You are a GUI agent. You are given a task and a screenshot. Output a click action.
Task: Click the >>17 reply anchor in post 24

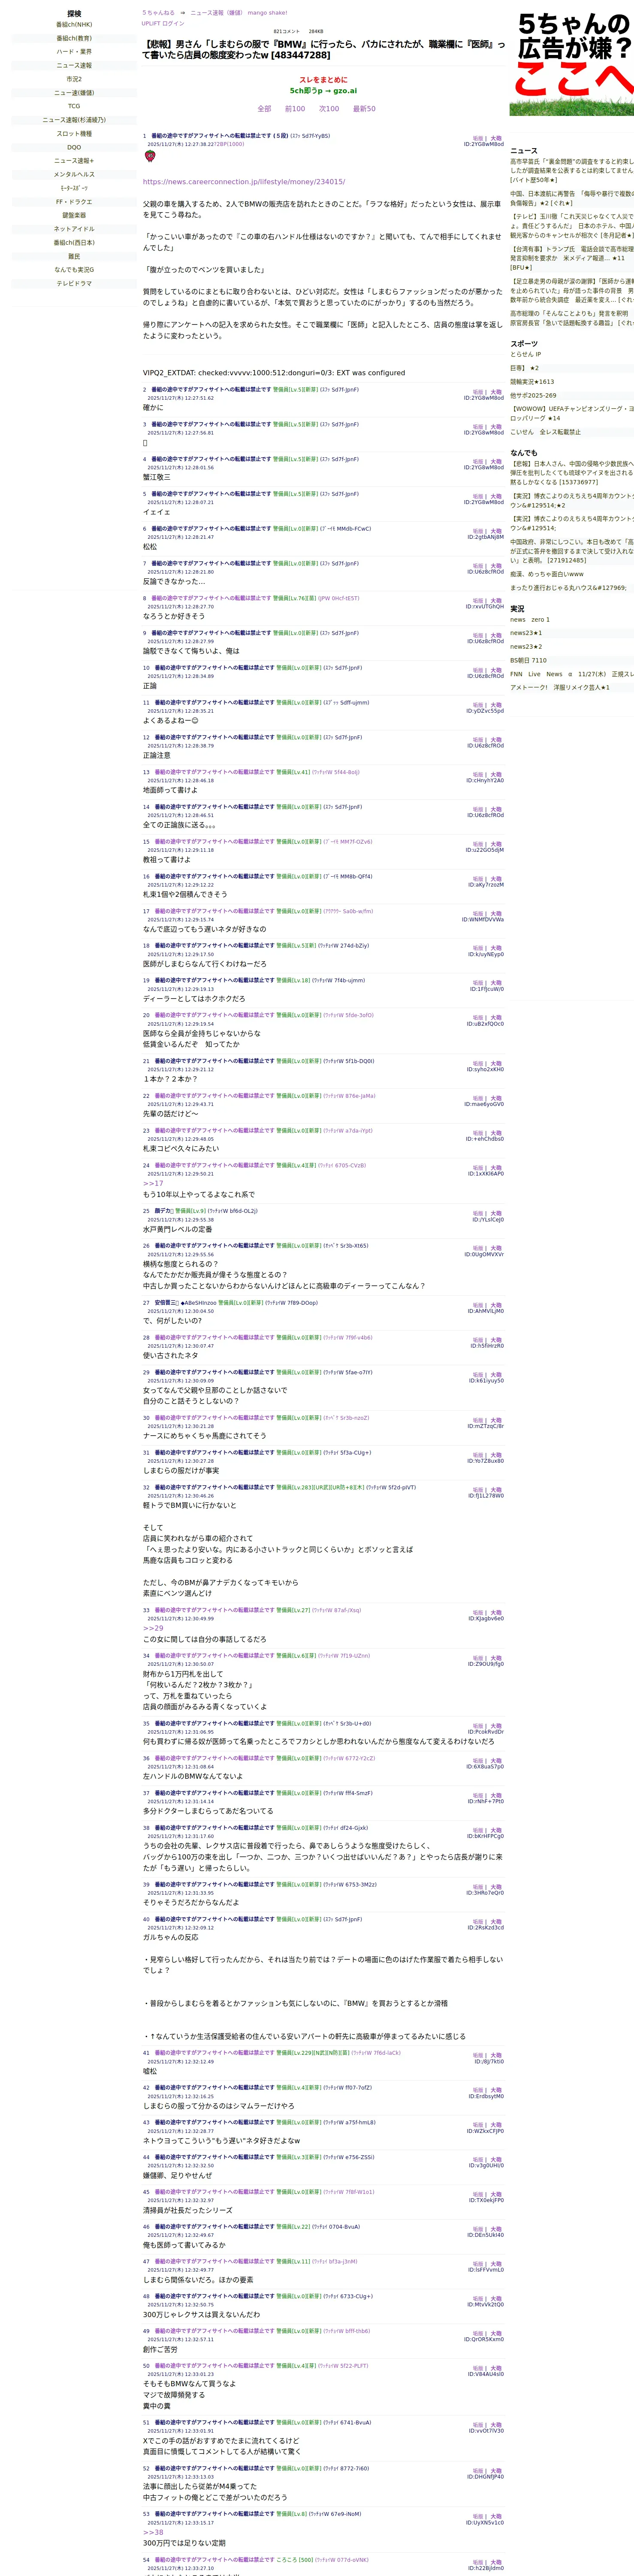click(x=153, y=1184)
